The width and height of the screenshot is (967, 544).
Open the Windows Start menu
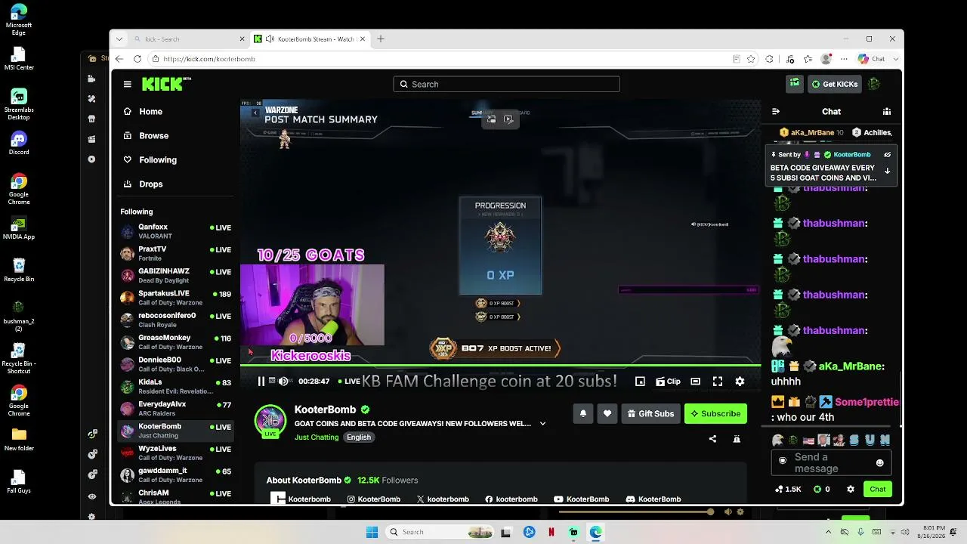(372, 532)
